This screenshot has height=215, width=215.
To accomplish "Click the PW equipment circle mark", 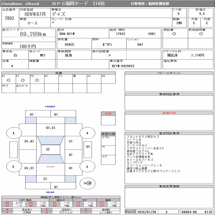I will pos(37,80).
